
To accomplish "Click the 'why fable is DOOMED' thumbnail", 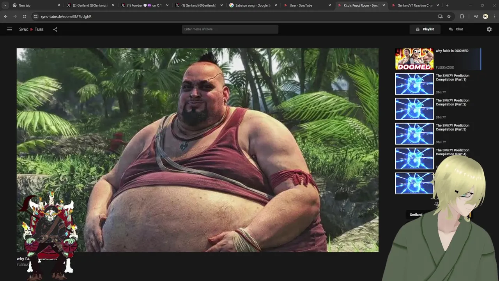I will [x=414, y=59].
